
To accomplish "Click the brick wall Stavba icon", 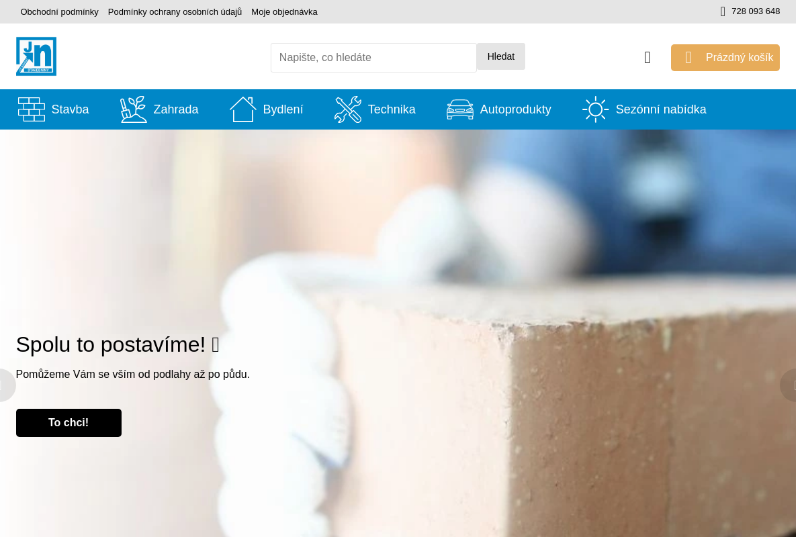I will pyautogui.click(x=32, y=109).
